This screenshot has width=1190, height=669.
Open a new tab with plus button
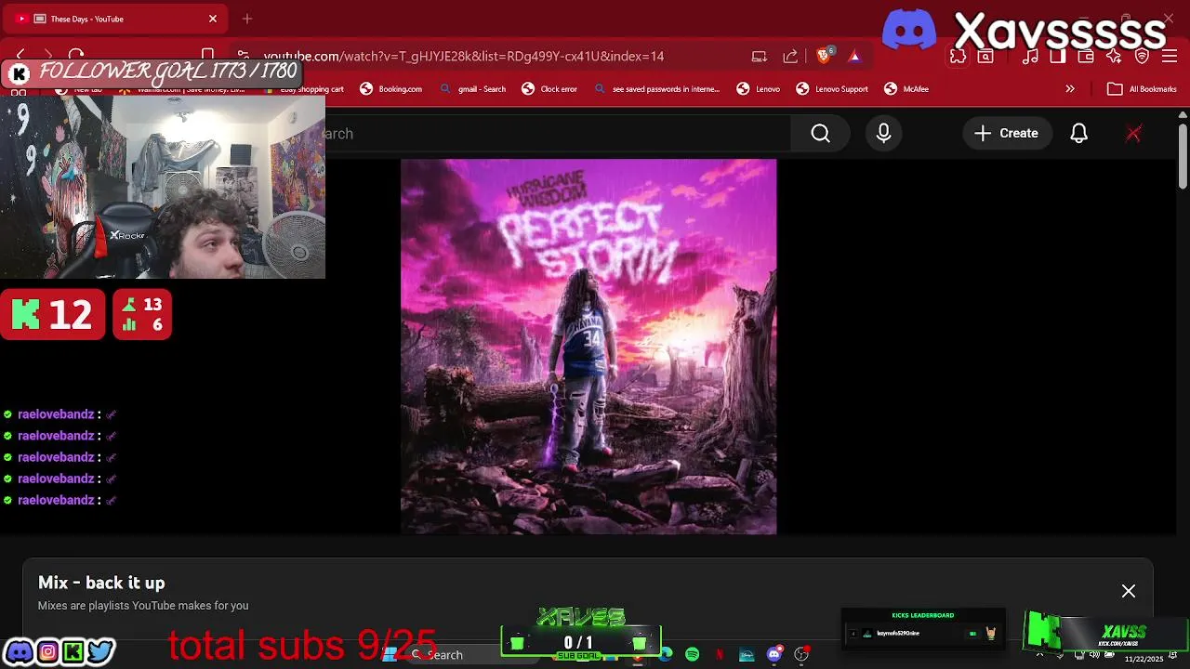point(247,19)
